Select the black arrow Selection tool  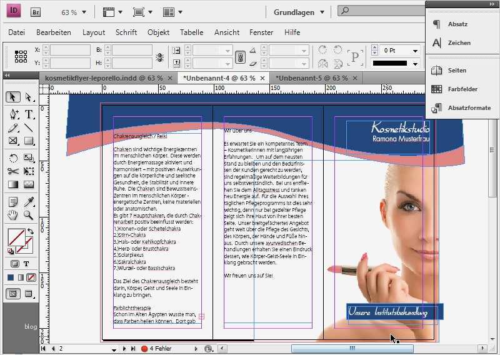coord(12,97)
